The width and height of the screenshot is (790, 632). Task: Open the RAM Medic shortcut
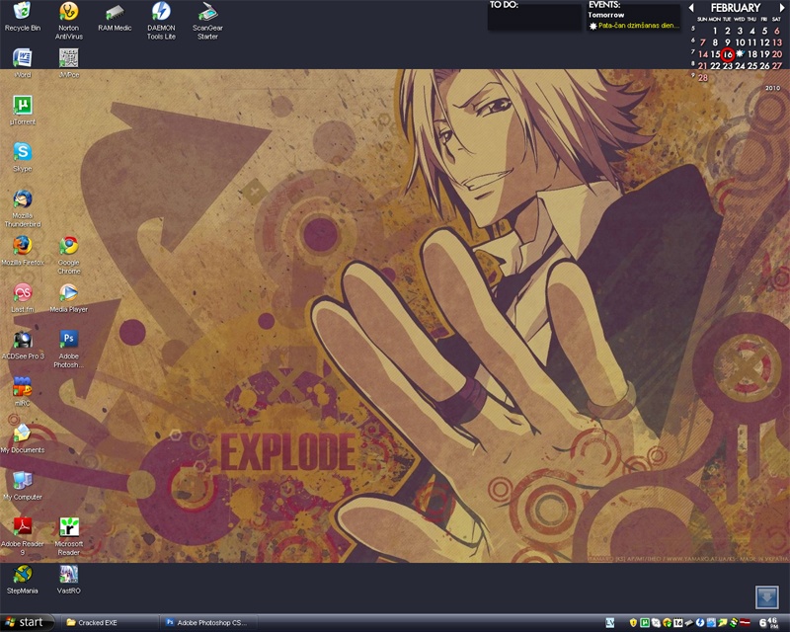tap(115, 17)
